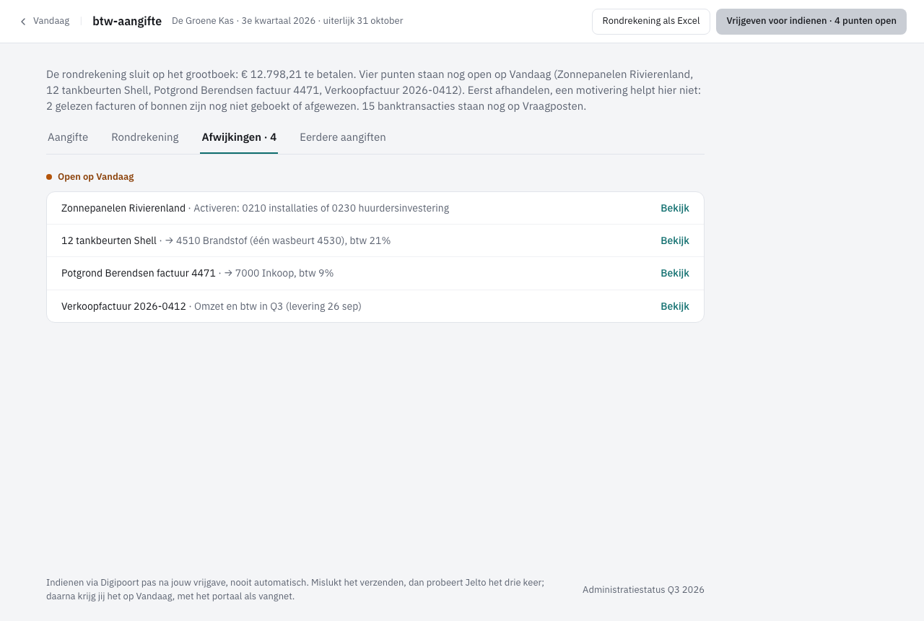This screenshot has width=924, height=621.
Task: Click the Activeren 0210 installaties description
Action: coord(321,208)
